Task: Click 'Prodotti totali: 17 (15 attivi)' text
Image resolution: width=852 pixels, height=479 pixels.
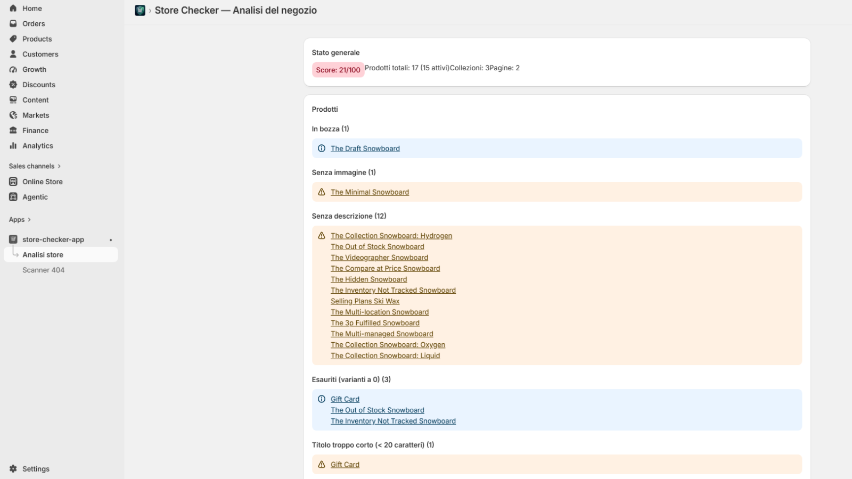Action: point(407,68)
